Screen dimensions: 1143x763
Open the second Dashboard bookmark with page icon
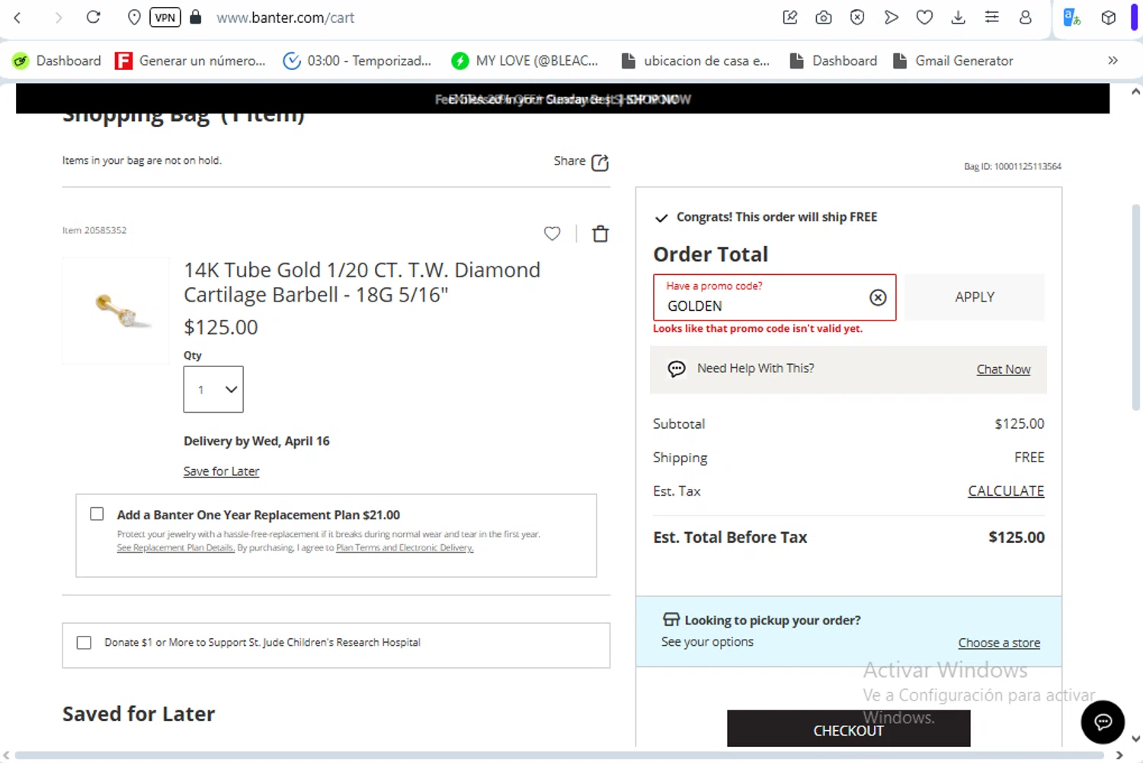(x=833, y=61)
